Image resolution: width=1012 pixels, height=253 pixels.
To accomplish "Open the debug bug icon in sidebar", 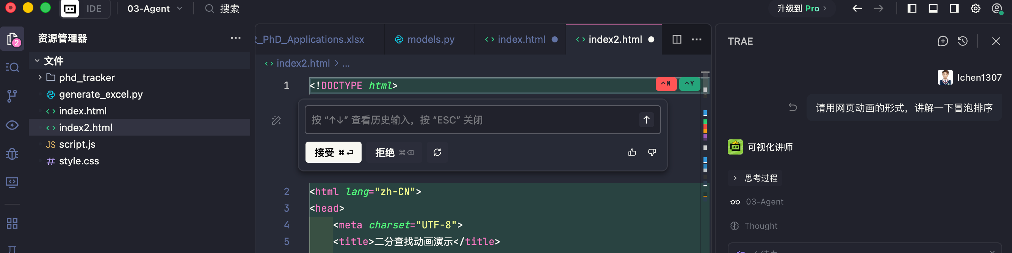I will [12, 154].
